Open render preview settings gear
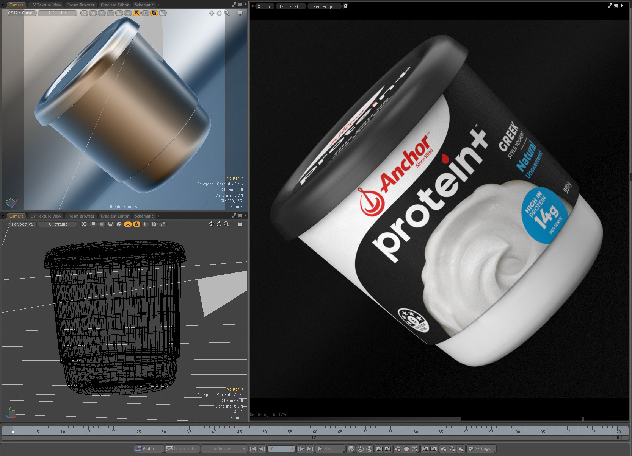 point(616,6)
